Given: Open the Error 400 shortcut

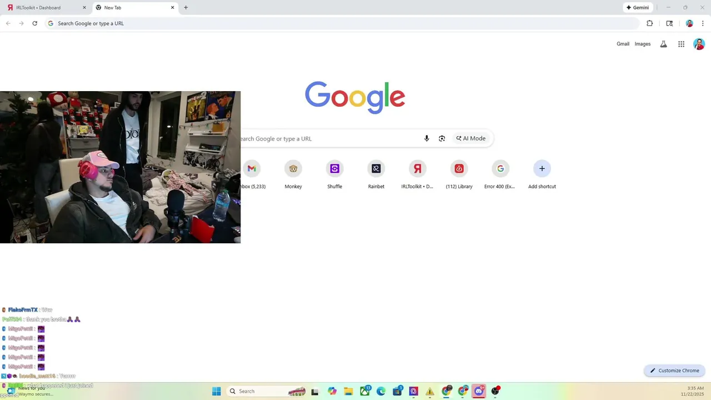Looking at the screenshot, I should [500, 174].
